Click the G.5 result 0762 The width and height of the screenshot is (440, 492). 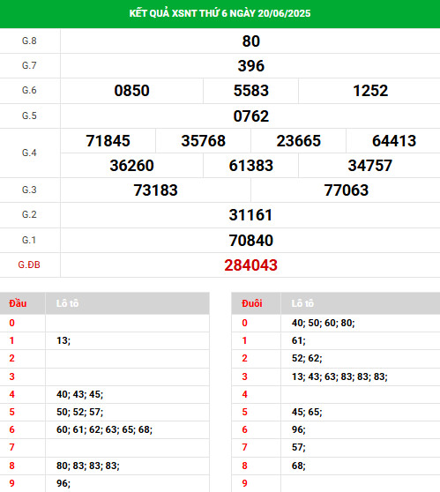(x=250, y=116)
